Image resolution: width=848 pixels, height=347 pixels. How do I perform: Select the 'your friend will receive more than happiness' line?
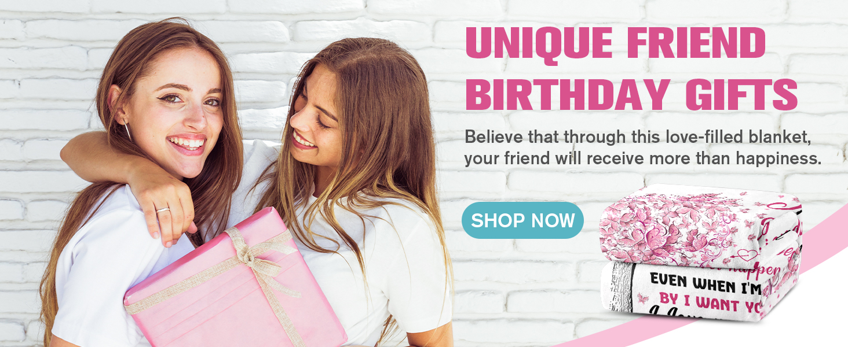[643, 159]
